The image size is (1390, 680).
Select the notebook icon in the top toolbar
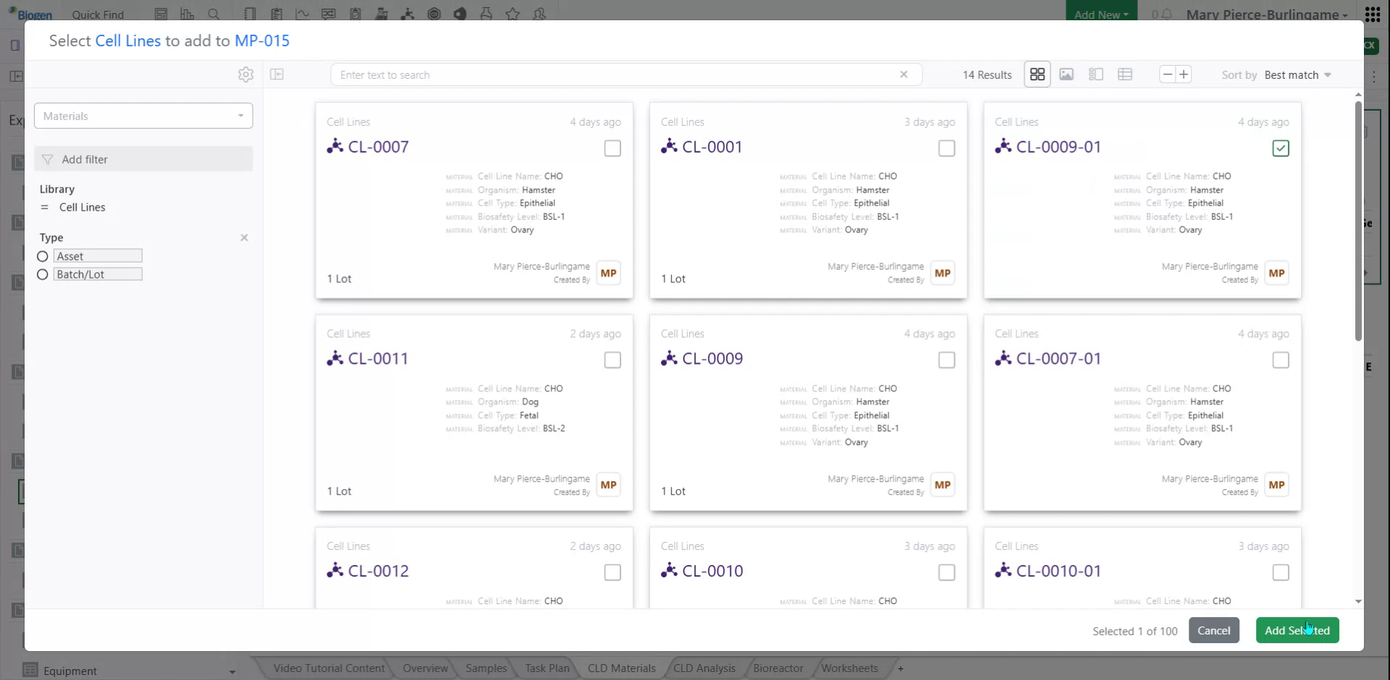coord(250,14)
